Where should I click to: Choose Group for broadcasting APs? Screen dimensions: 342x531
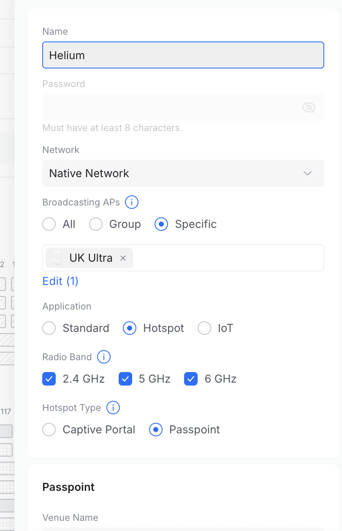tap(96, 224)
